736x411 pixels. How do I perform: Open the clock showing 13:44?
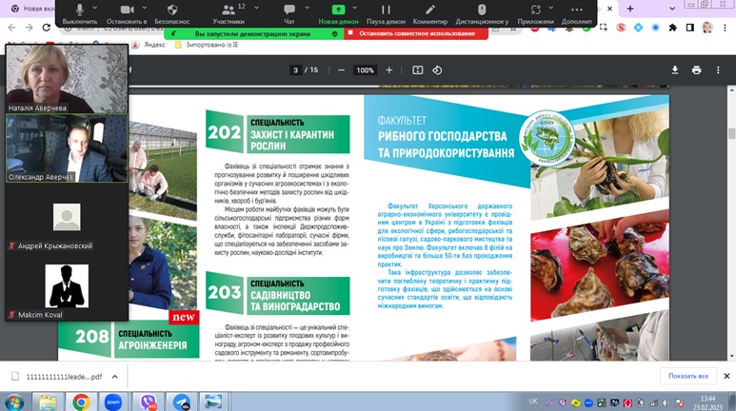tap(707, 402)
